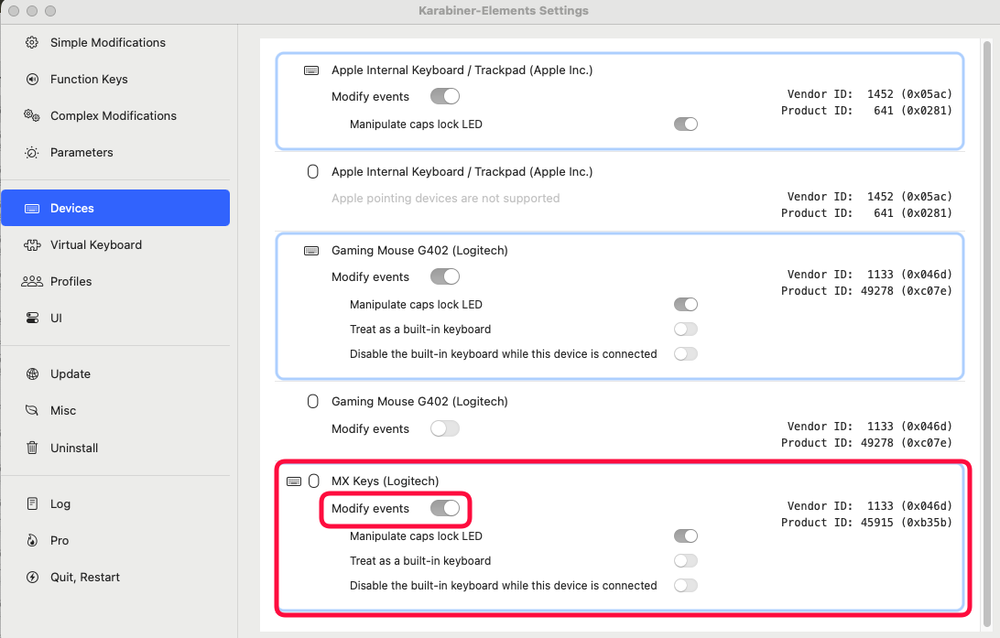Viewport: 1000px width, 638px height.
Task: Click the Simple Modifications gear icon
Action: tap(32, 43)
